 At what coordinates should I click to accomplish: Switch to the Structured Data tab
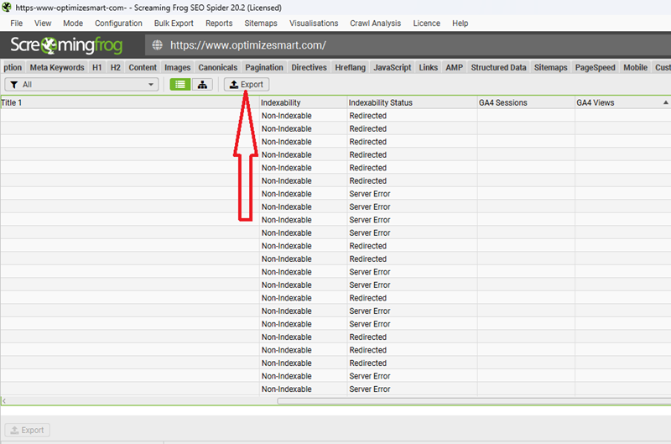498,67
